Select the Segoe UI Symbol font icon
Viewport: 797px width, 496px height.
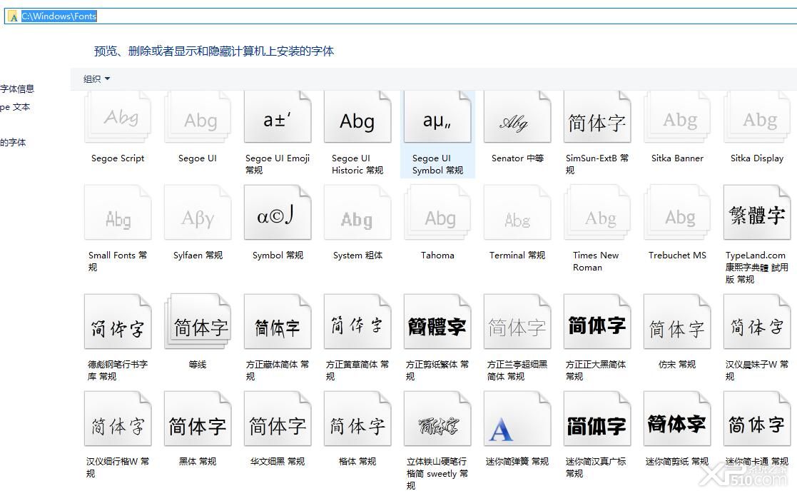(437, 116)
